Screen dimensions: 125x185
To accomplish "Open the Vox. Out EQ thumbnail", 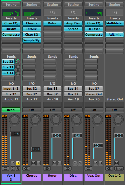I will pos(94,12).
